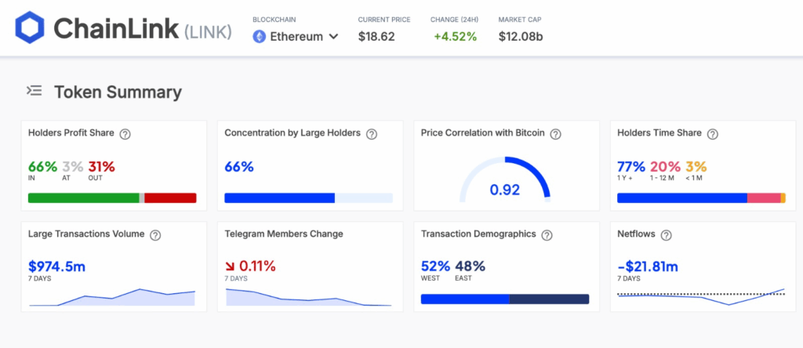
Task: Click the 31% OUT value
Action: [101, 167]
